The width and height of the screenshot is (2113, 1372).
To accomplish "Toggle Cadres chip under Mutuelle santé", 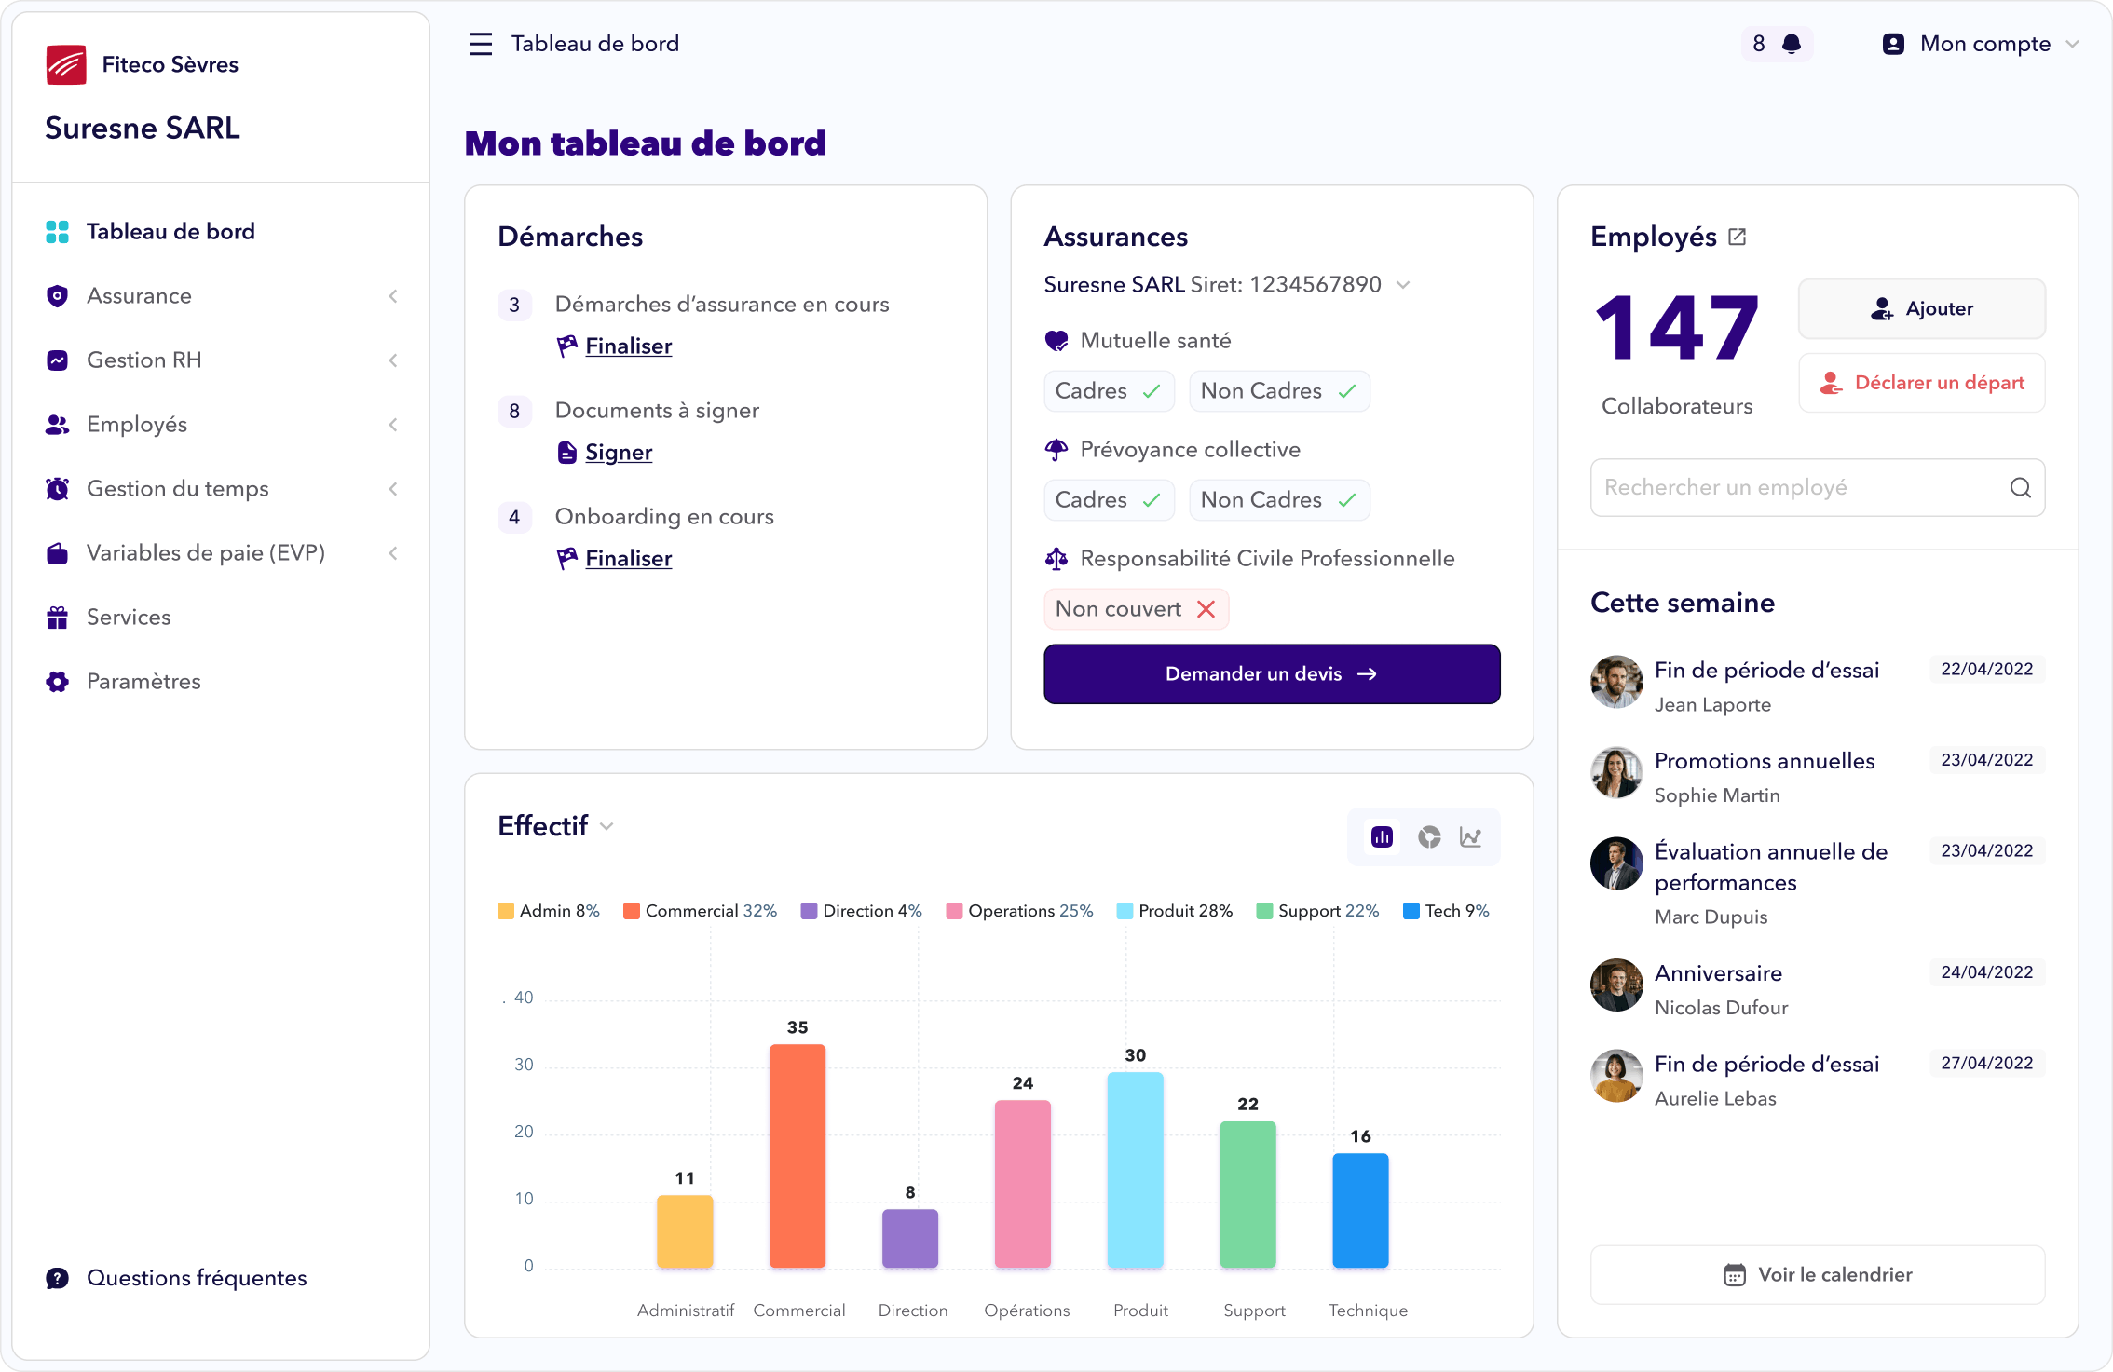I will (1108, 391).
